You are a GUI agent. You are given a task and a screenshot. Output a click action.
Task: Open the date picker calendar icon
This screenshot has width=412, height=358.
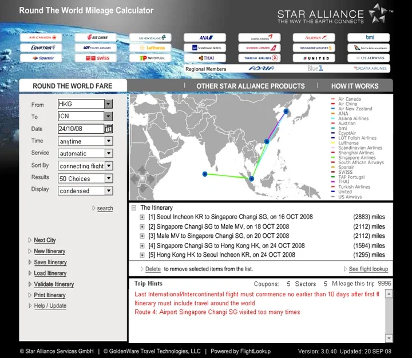tap(109, 129)
